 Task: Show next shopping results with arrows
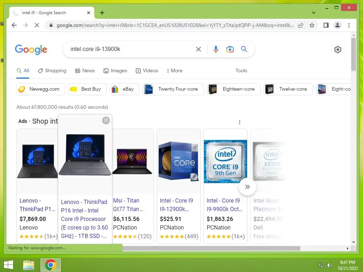tap(247, 187)
